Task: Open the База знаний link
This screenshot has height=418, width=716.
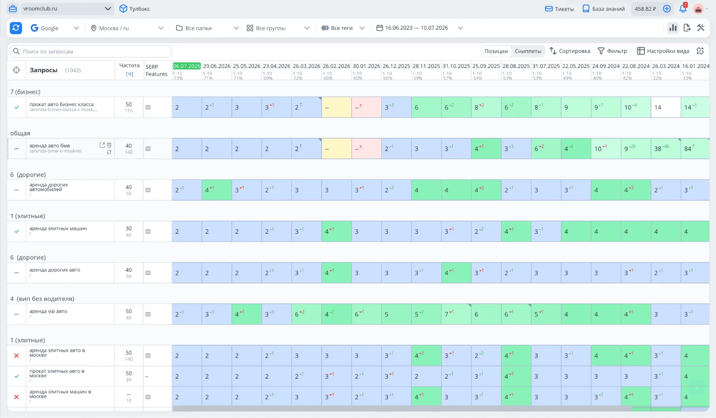Action: pos(604,9)
